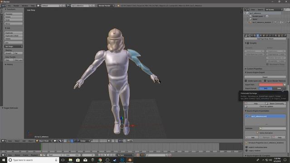Click the Windows search box

click(x=33, y=160)
